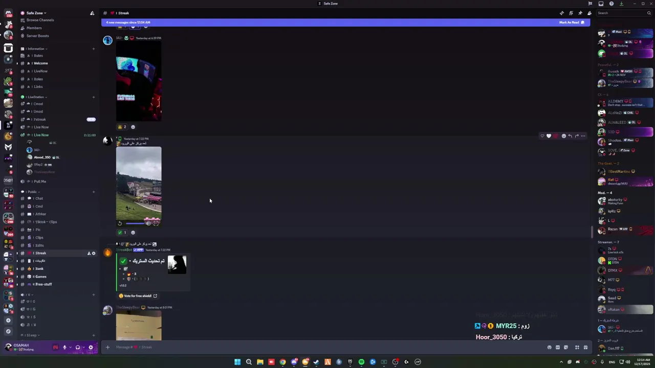Open More options on hovered message
This screenshot has height=368, width=655.
(583, 136)
